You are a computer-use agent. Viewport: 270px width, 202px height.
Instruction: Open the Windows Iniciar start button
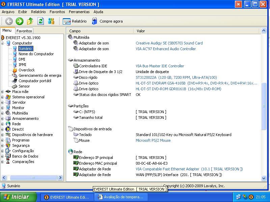(x=18, y=197)
